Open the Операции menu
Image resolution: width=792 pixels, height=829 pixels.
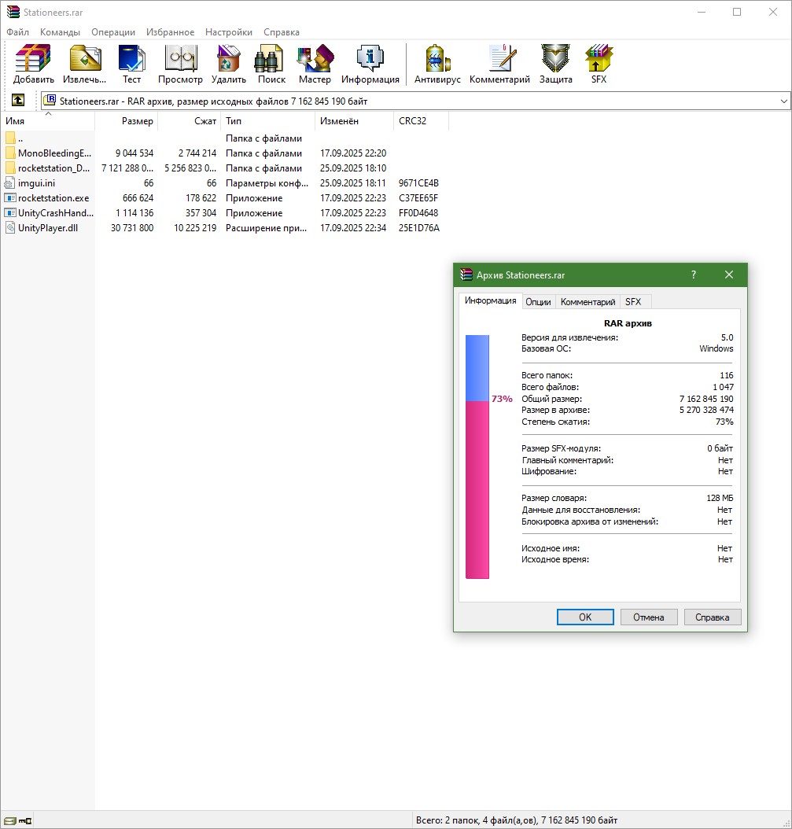click(113, 32)
